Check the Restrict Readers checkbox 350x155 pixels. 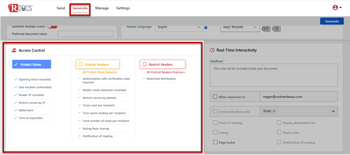pos(144,64)
